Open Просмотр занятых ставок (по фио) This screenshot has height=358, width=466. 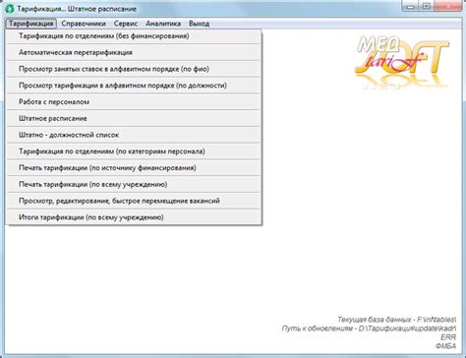134,69
